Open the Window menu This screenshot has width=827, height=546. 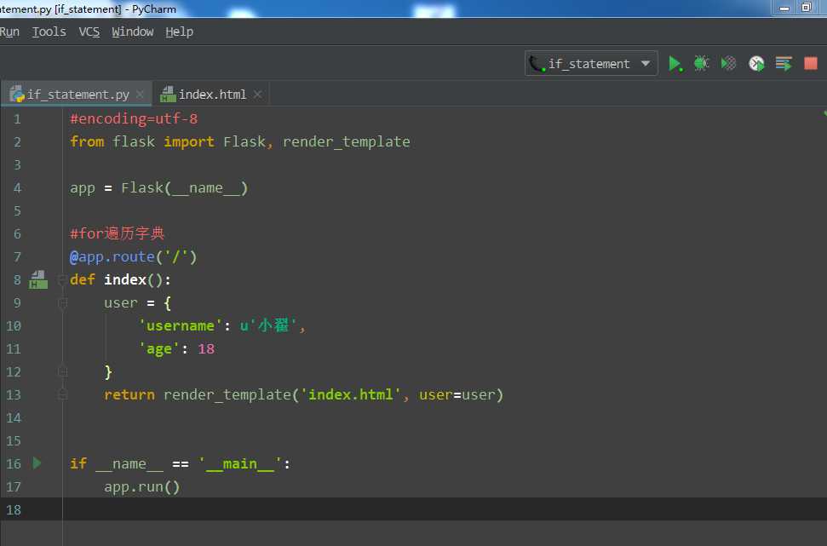132,32
